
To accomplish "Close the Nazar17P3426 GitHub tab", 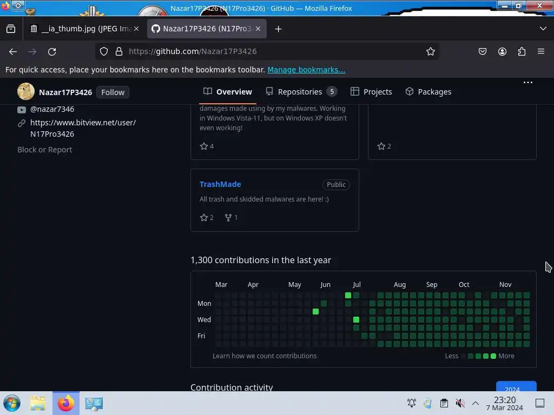I will click(258, 29).
